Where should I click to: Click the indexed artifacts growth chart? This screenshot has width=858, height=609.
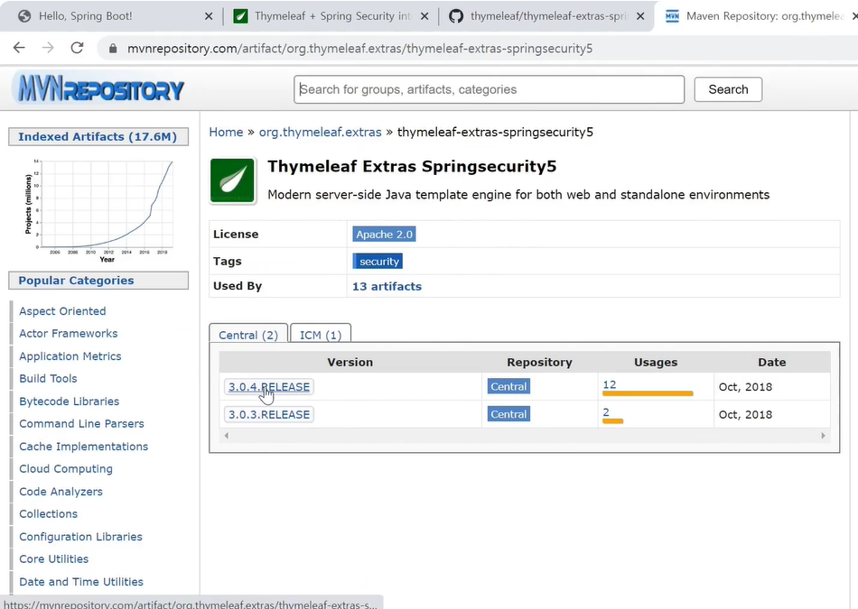(100, 209)
